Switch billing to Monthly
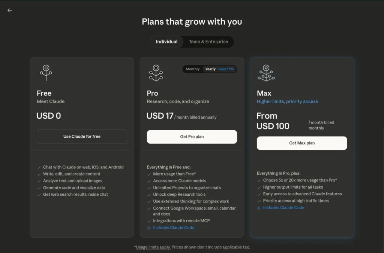Screen dimensions: 384x253 click(x=192, y=69)
